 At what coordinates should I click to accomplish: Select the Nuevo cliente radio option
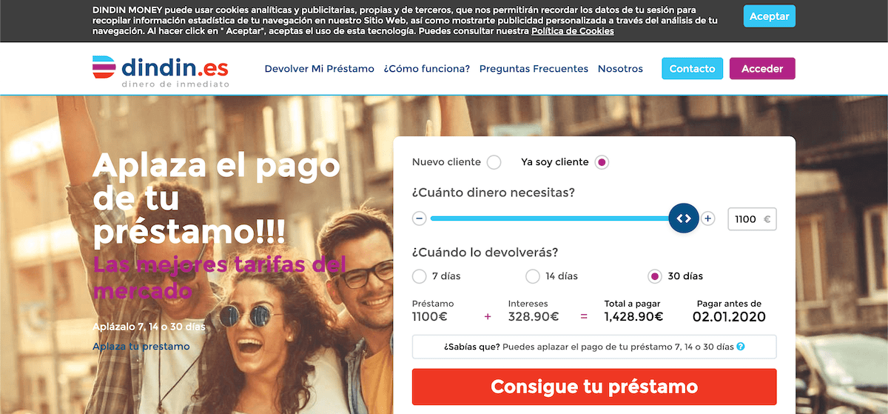pyautogui.click(x=494, y=162)
